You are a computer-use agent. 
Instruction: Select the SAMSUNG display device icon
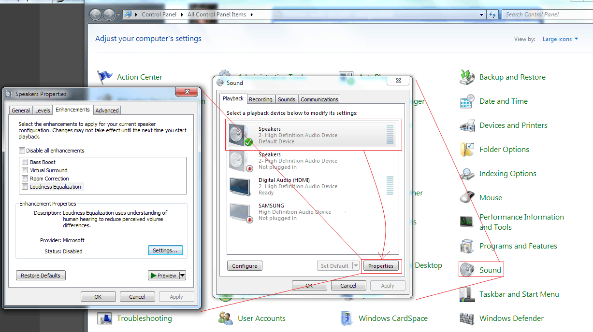coord(241,212)
